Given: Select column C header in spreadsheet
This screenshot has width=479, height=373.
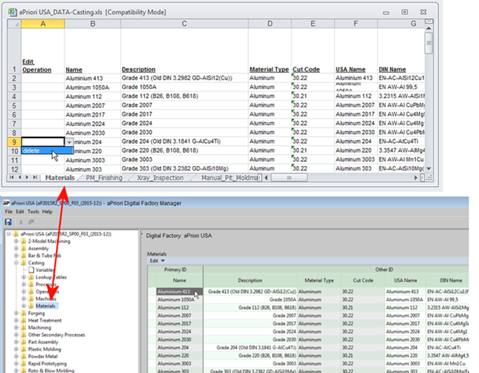Looking at the screenshot, I should tap(185, 24).
